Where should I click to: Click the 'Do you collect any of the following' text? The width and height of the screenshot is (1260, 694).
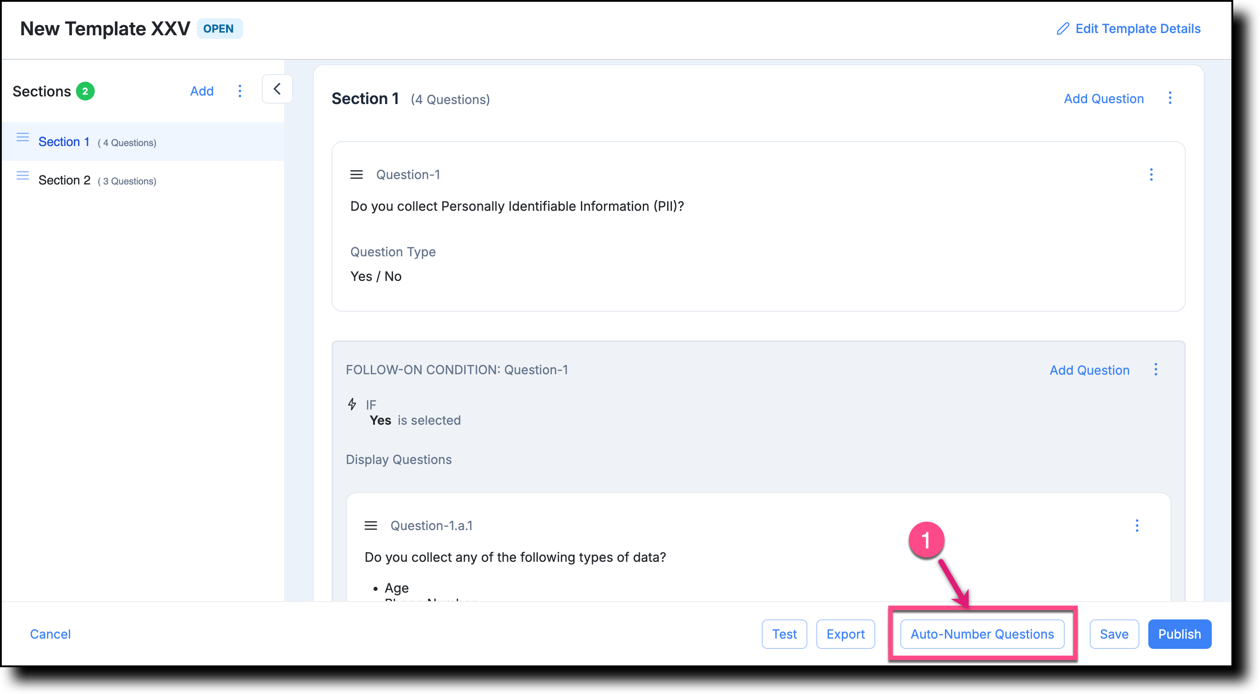tap(515, 557)
